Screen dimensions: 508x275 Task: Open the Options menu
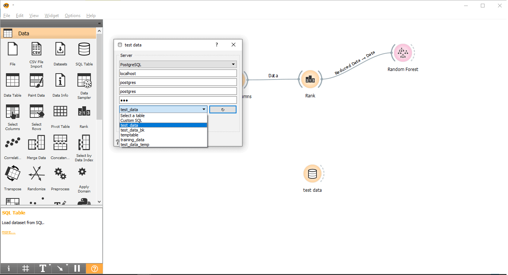click(x=73, y=16)
